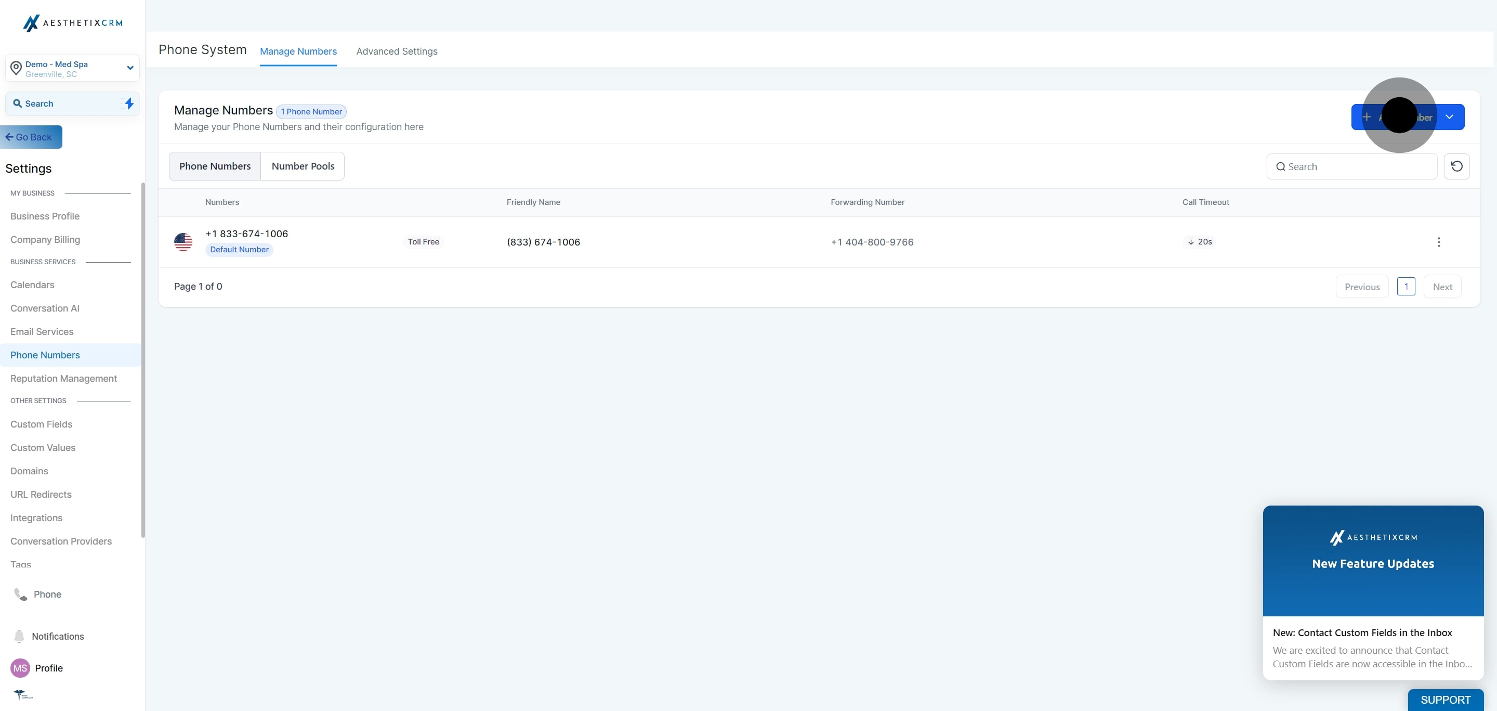Viewport: 1497px width, 711px height.
Task: Click the sidebar settings scrollbar
Action: click(142, 360)
